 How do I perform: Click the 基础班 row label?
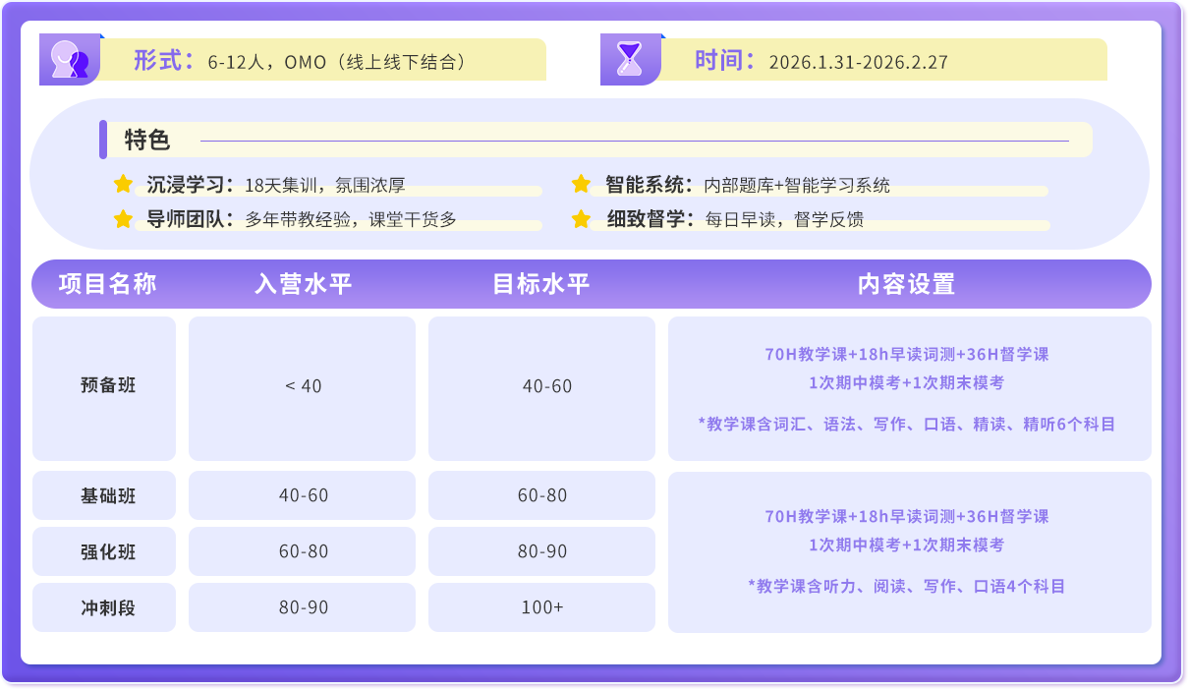[x=107, y=496]
